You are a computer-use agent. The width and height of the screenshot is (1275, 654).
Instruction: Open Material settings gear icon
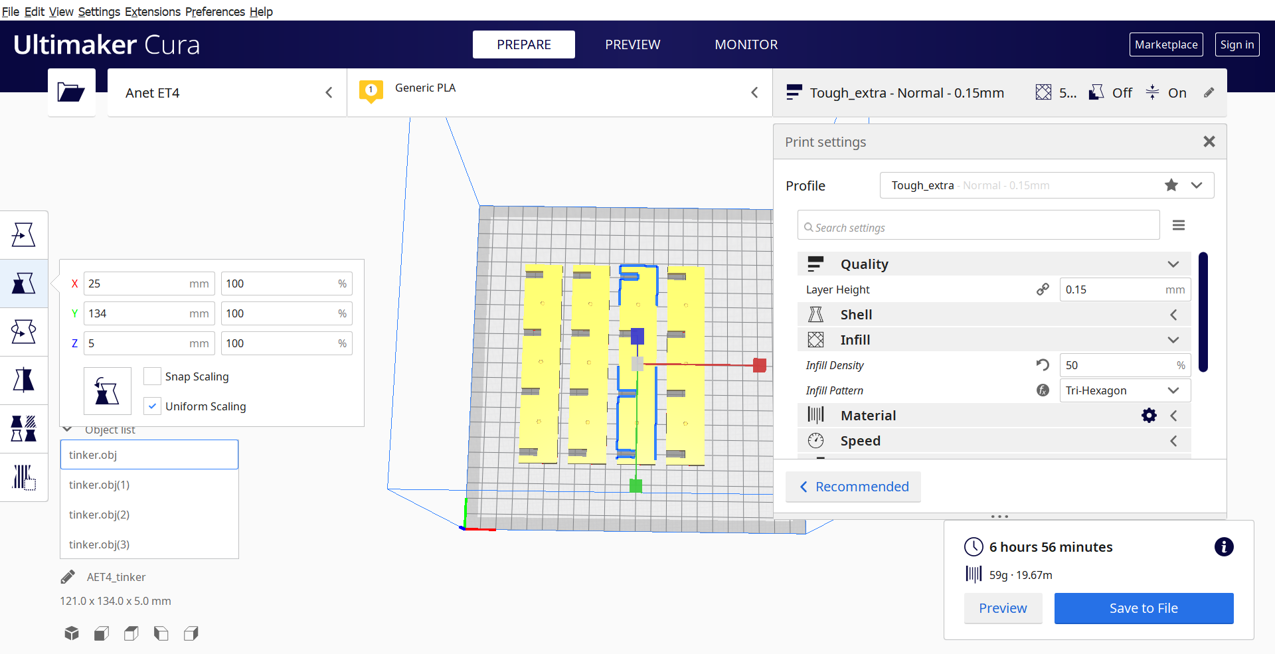[1149, 416]
